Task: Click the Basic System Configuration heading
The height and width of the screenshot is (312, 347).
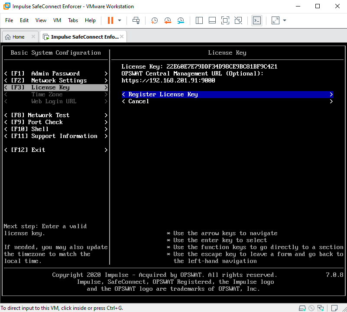Action: pyautogui.click(x=55, y=53)
